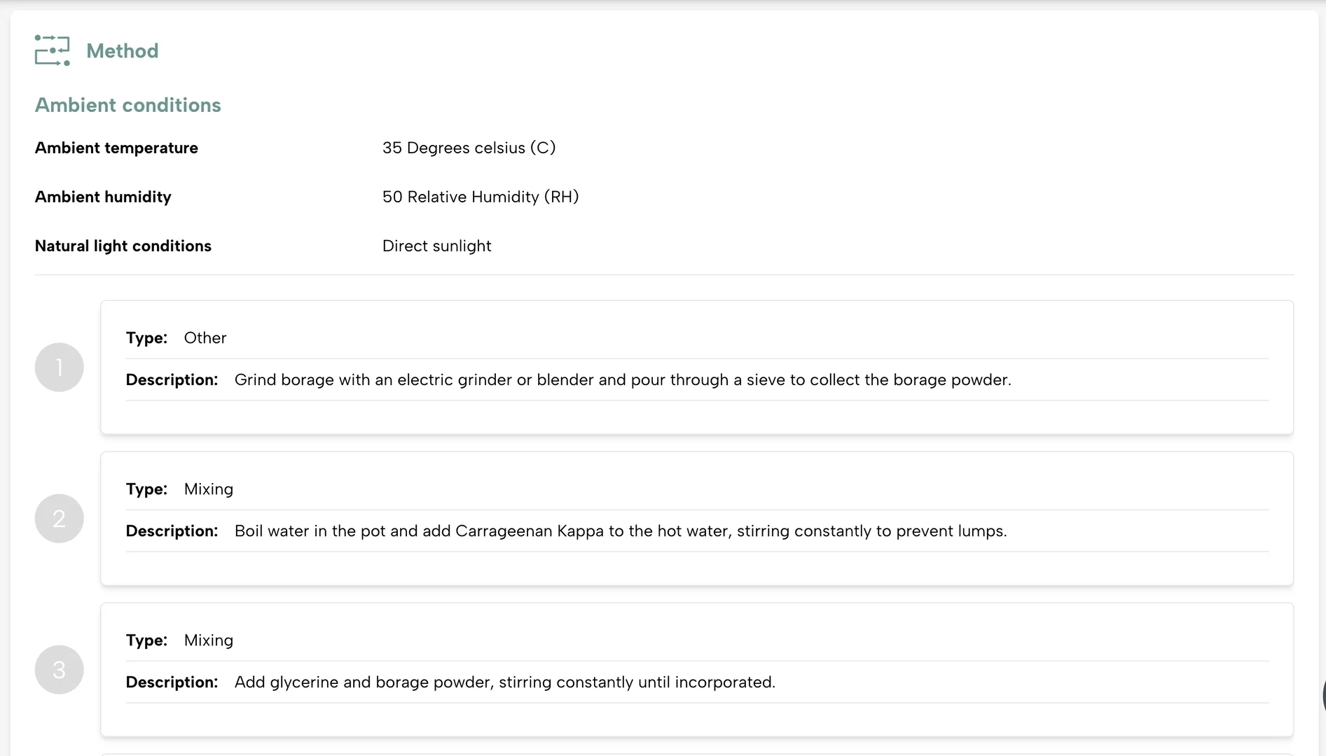Click the dark widget at right edge

tap(1323, 696)
